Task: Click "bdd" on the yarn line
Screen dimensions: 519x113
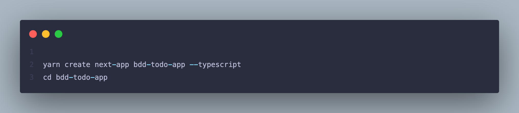Action: (140, 65)
